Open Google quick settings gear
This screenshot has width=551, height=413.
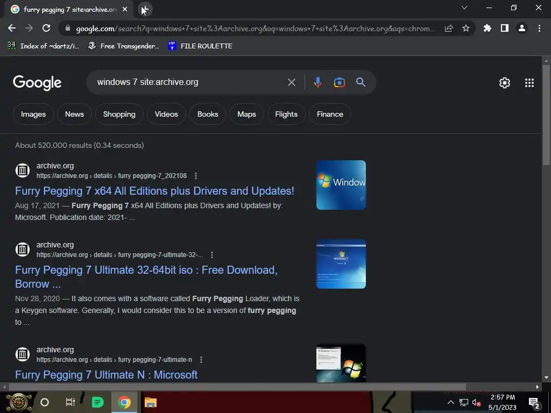505,83
